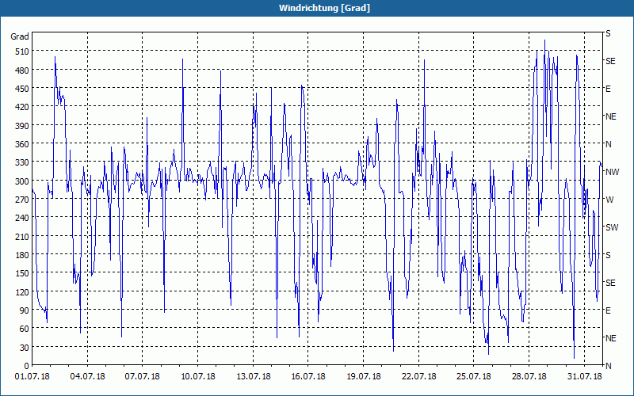Click the y-axis value 90
The image size is (634, 396).
[25, 310]
